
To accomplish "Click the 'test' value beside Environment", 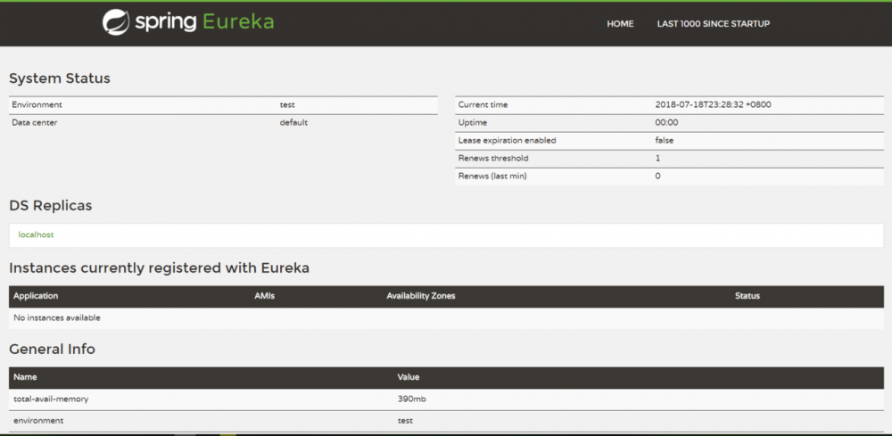I will pyautogui.click(x=287, y=105).
